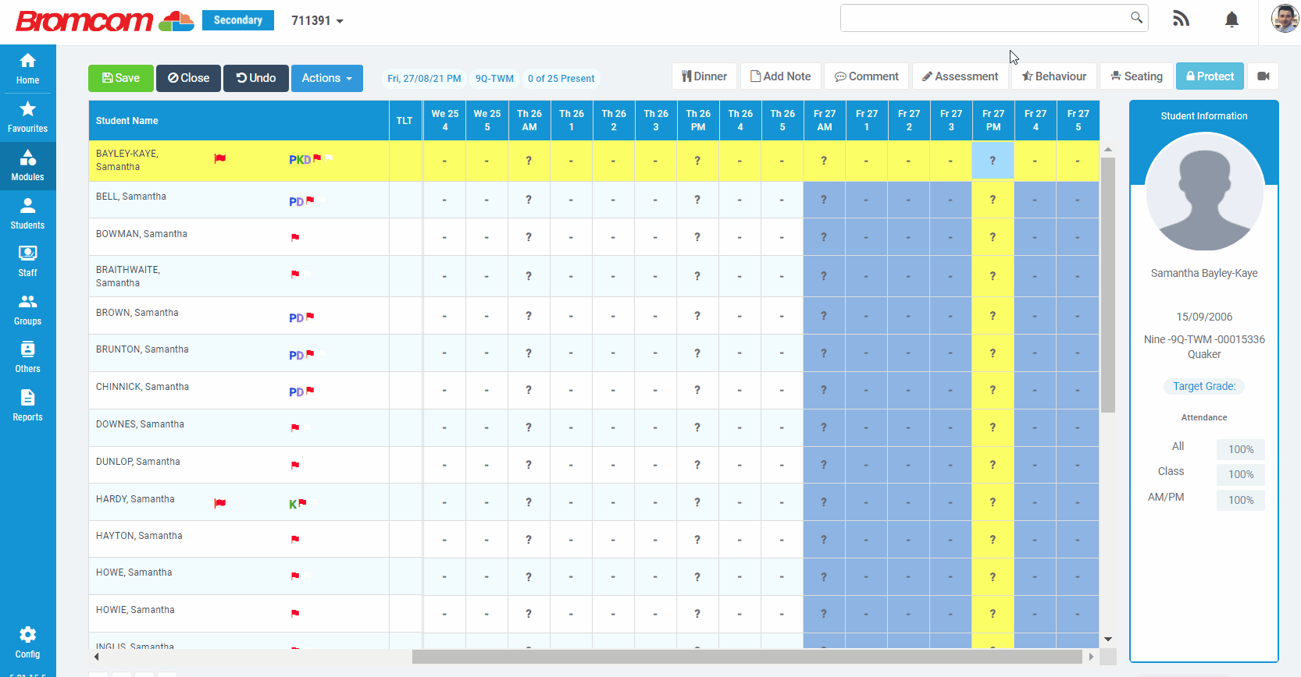Click the Target Grade link
This screenshot has width=1301, height=677.
1203,386
